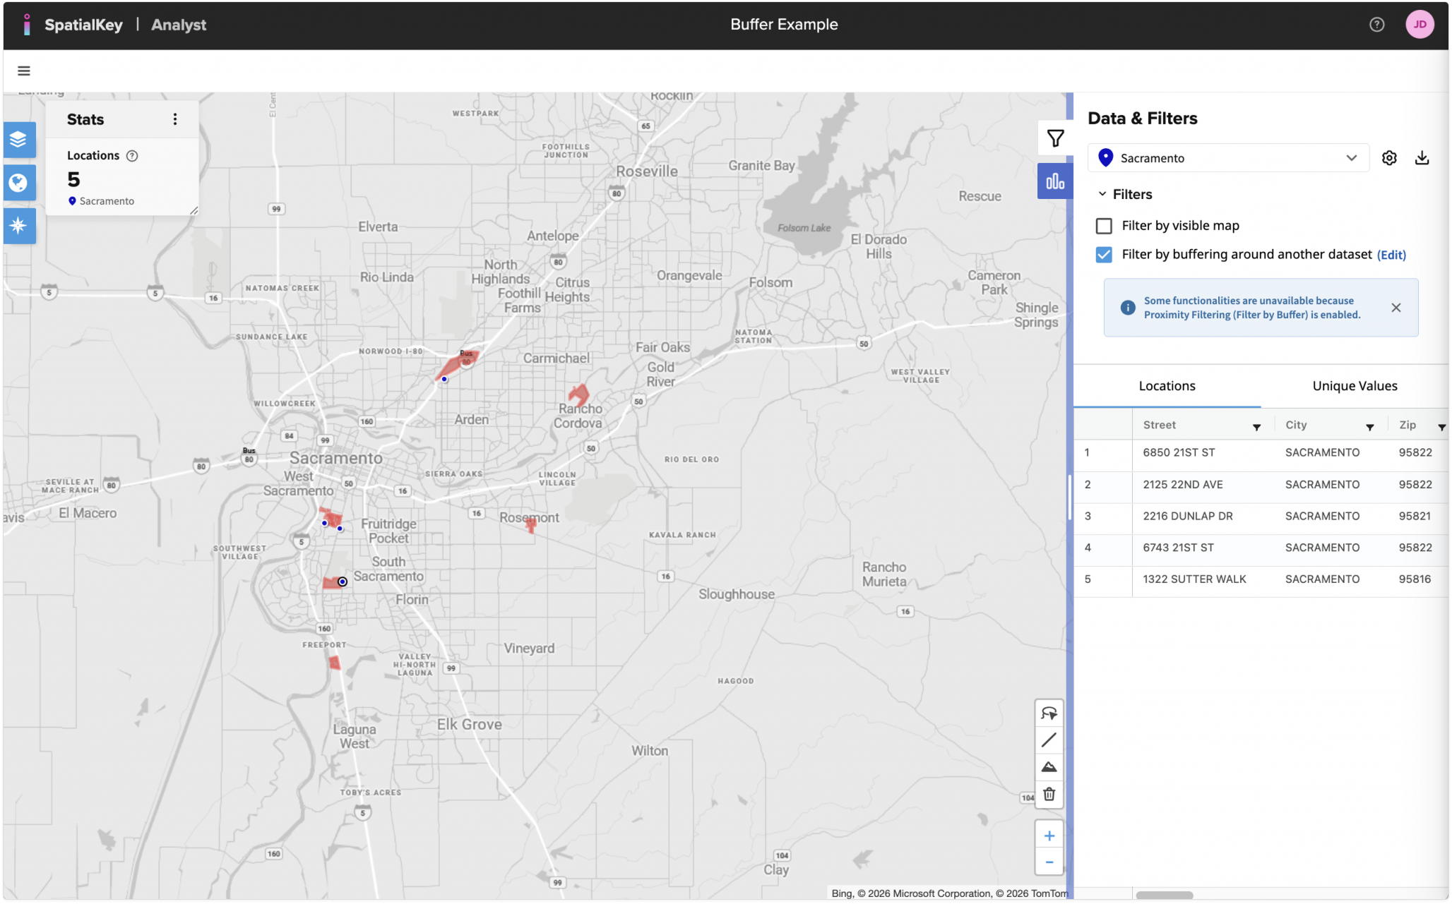Select the line drawing tool
1452x904 pixels.
pyautogui.click(x=1049, y=740)
